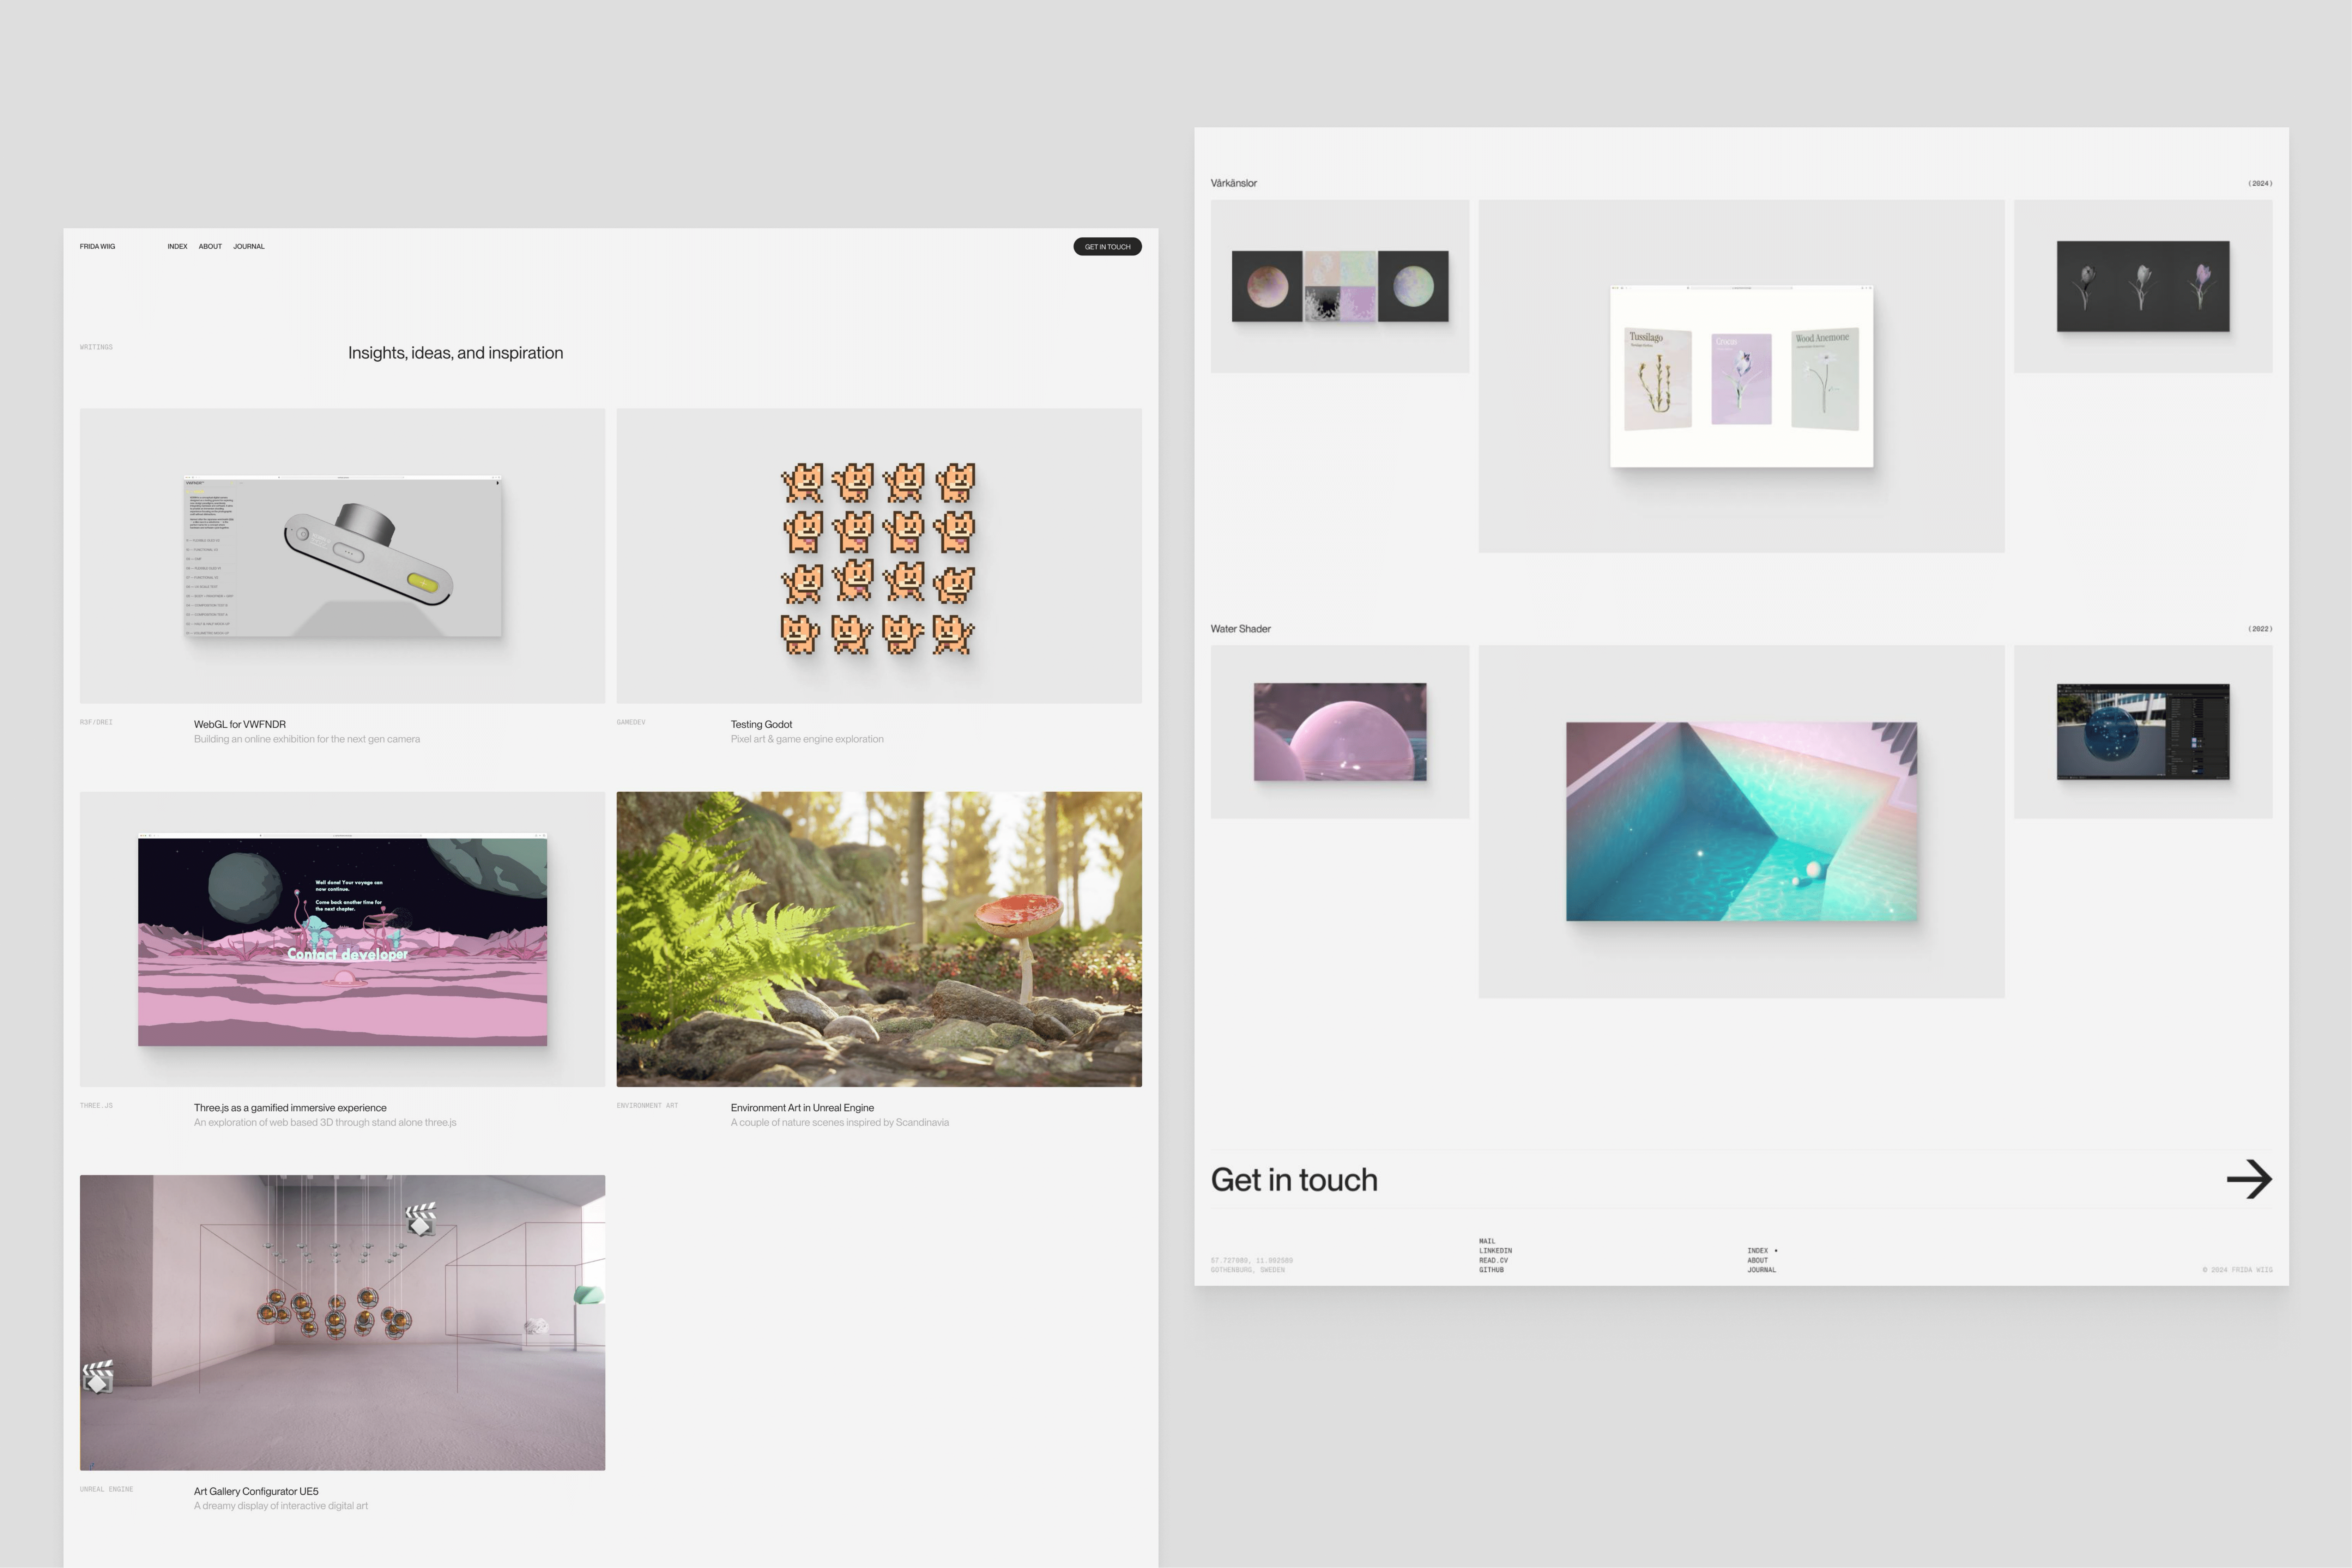Open Three.js as a gamified immersive experience

pyautogui.click(x=290, y=1108)
